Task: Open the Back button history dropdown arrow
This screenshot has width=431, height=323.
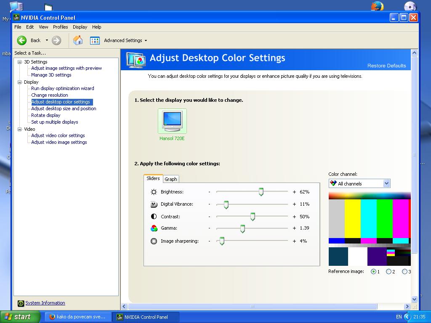Action: [x=47, y=40]
